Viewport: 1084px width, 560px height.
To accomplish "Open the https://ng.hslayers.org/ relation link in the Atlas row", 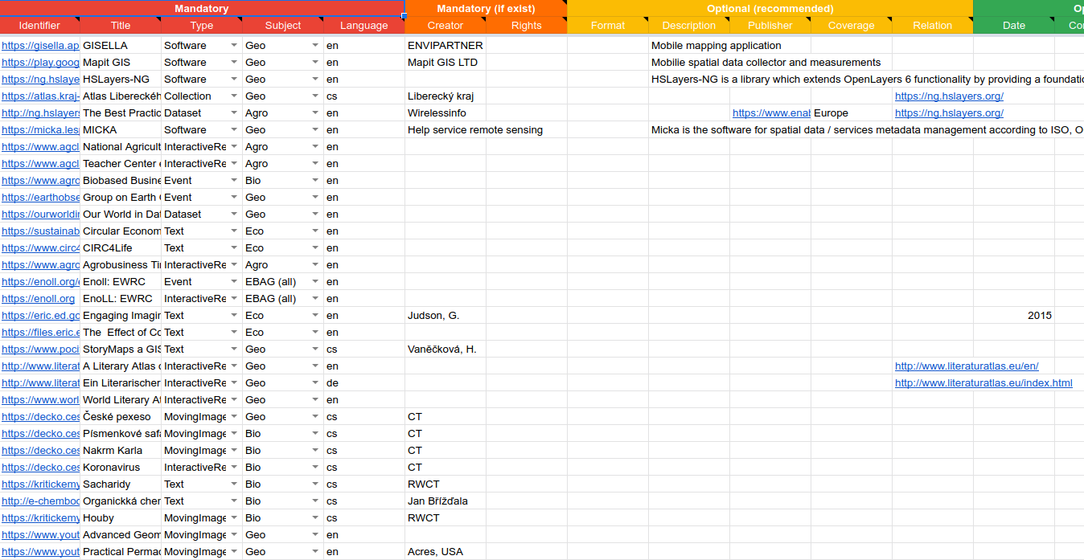I will point(949,96).
